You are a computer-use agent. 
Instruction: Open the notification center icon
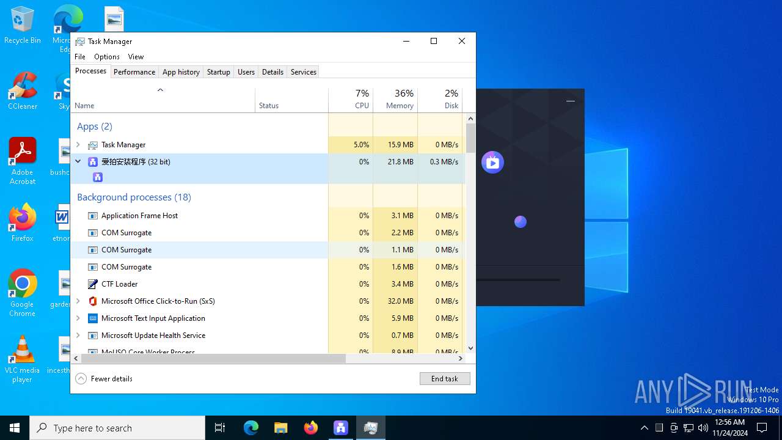click(x=762, y=428)
